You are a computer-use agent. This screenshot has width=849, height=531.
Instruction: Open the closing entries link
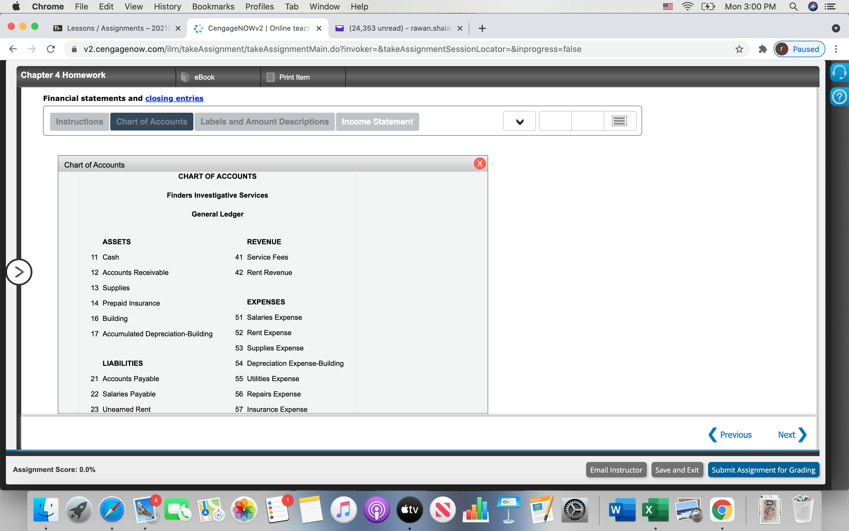[174, 98]
